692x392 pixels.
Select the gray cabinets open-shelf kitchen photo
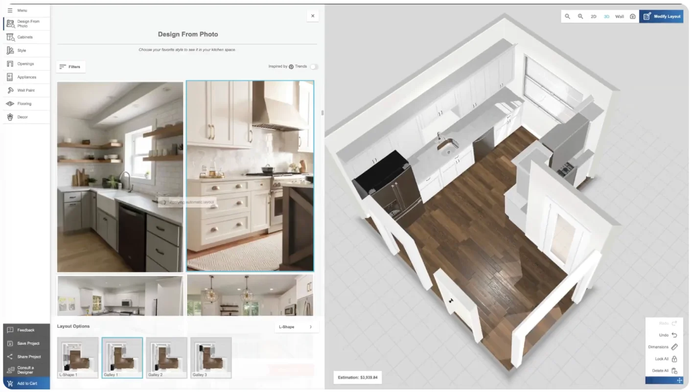[120, 177]
